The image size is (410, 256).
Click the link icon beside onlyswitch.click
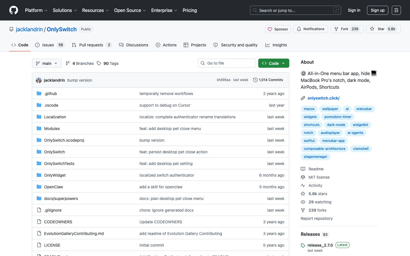pos(303,98)
